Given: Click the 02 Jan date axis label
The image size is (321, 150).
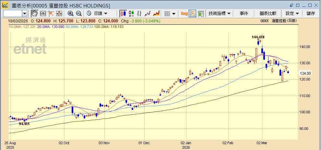Looking at the screenshot, I should (186, 143).
